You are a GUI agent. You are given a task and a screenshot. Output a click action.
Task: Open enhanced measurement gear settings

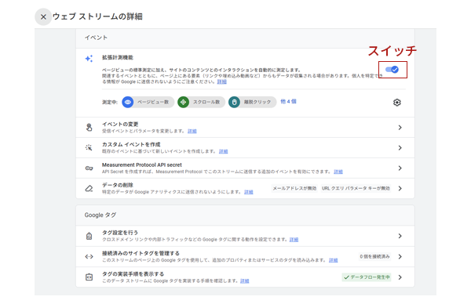point(396,103)
